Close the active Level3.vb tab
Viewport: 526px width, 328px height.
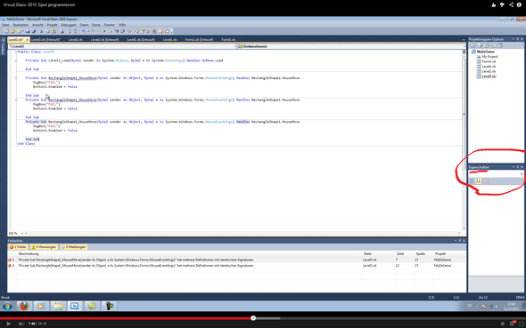point(28,39)
